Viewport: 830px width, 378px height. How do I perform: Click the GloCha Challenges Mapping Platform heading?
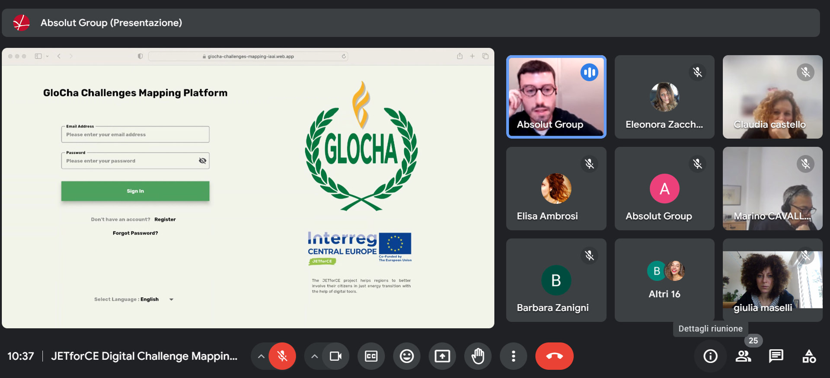click(135, 93)
